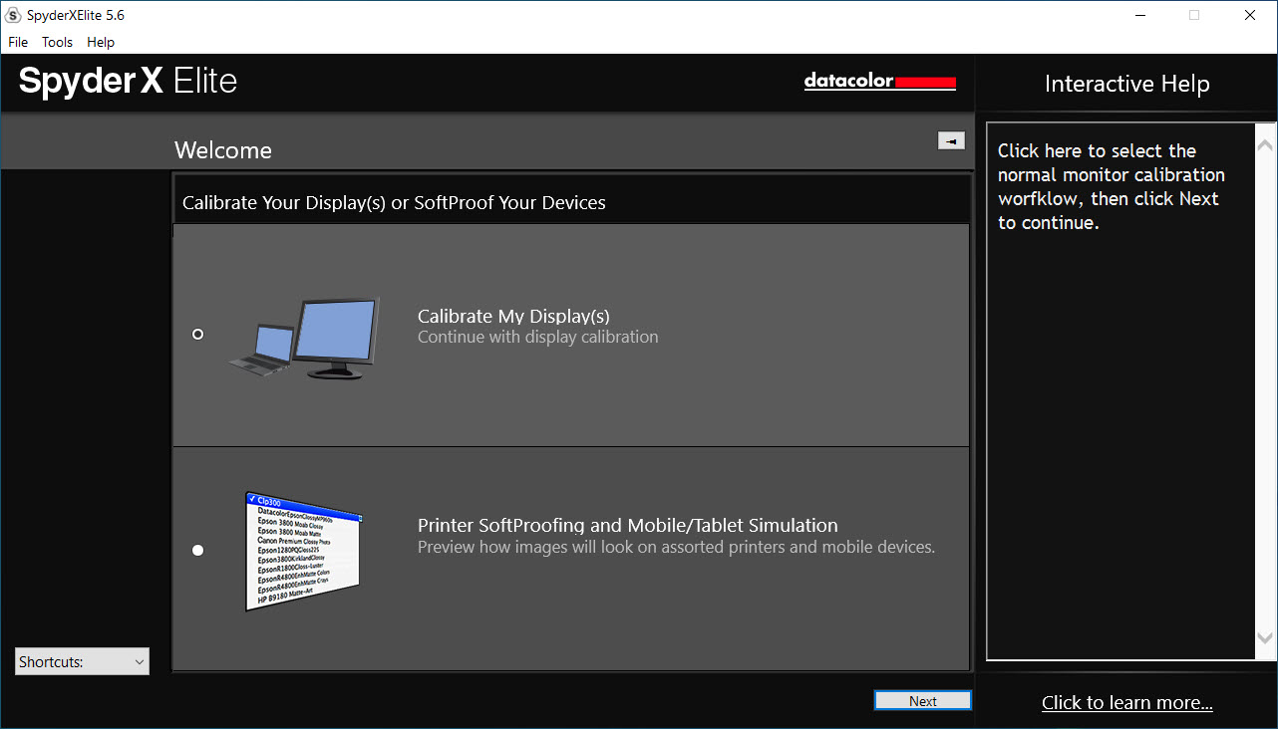1278x729 pixels.
Task: Click the SpyderX Elite logo text
Action: (x=128, y=81)
